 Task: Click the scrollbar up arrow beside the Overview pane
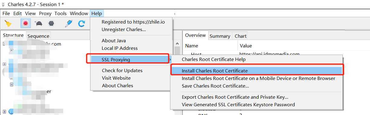(177, 44)
